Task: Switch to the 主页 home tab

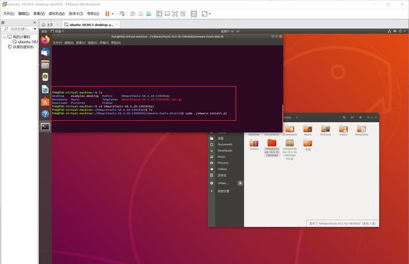Action: [47, 25]
